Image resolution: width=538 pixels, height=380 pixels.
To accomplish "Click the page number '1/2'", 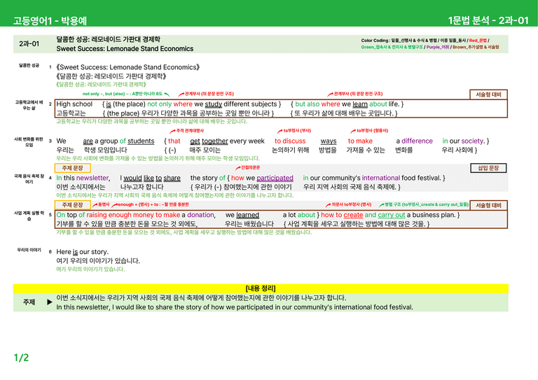I will pos(21,358).
